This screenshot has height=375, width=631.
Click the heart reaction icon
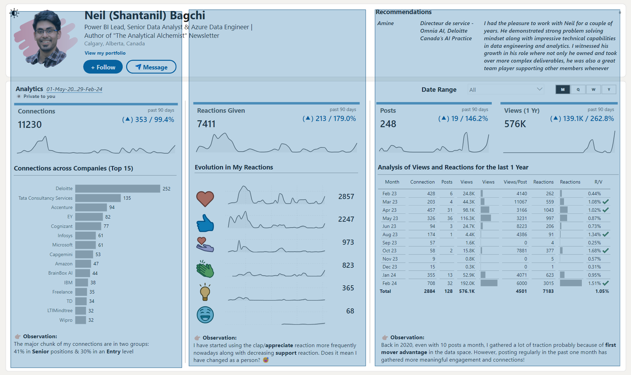[205, 199]
